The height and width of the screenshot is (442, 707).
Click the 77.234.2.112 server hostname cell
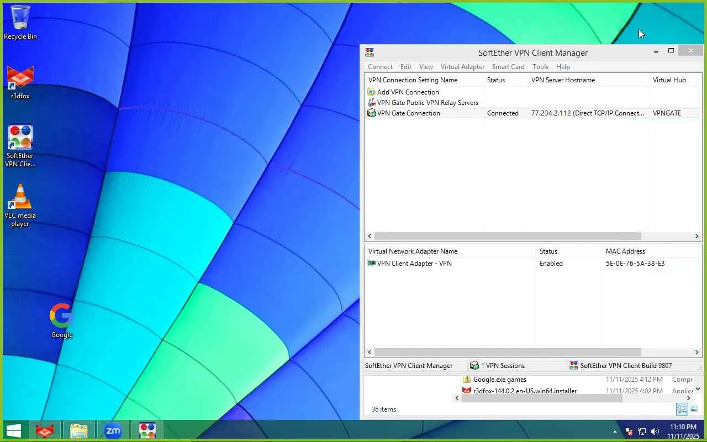(x=588, y=113)
